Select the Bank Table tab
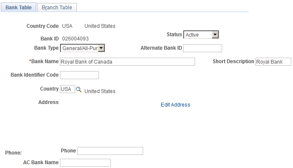This screenshot has width=293, height=168. point(19,8)
